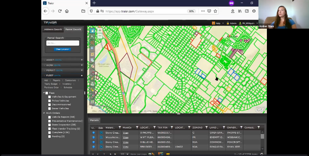This screenshot has height=156, width=309.
Task: Switch to the Parcel Search tab
Action: click(x=73, y=29)
